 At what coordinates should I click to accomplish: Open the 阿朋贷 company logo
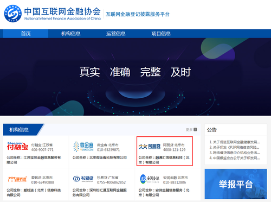pos(150,147)
